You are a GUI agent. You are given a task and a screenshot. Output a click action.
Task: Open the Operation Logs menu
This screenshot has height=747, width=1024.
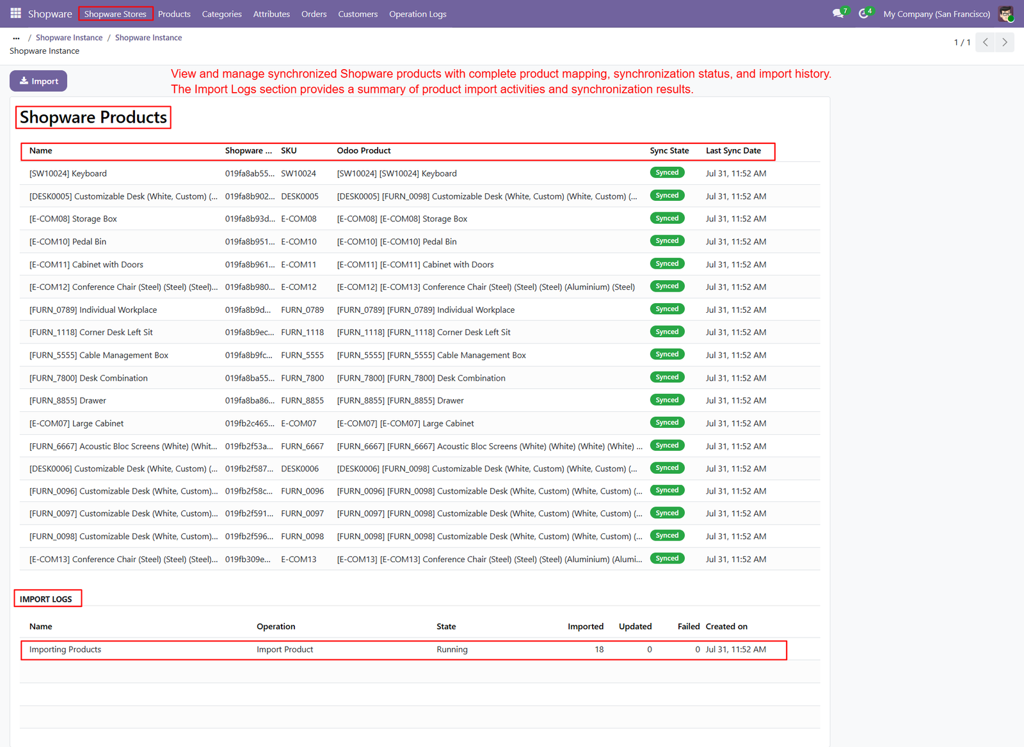[x=418, y=14]
